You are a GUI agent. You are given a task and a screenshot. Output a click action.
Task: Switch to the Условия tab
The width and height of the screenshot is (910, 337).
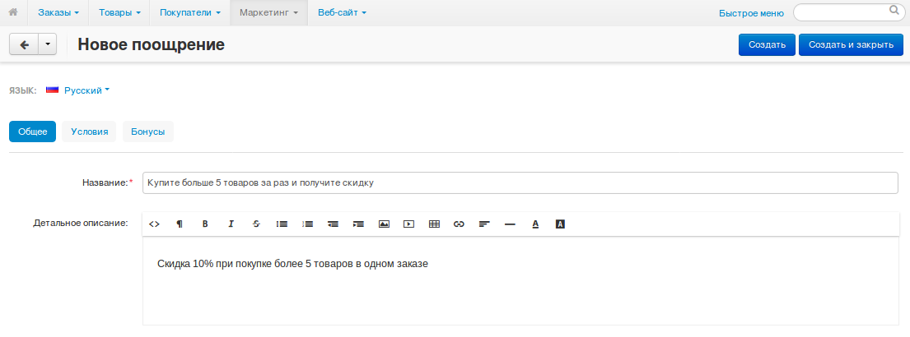pos(90,132)
